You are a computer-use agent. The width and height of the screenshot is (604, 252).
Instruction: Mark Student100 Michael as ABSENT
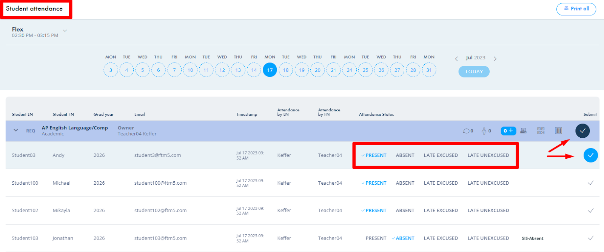405,183
